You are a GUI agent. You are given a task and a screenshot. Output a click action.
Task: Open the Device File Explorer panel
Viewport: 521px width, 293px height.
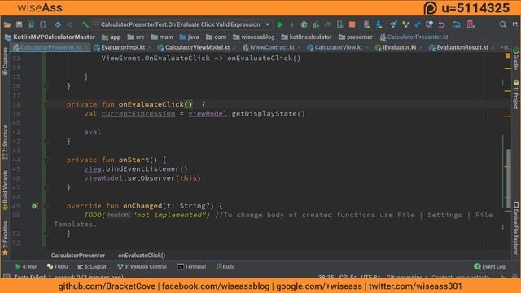515,229
